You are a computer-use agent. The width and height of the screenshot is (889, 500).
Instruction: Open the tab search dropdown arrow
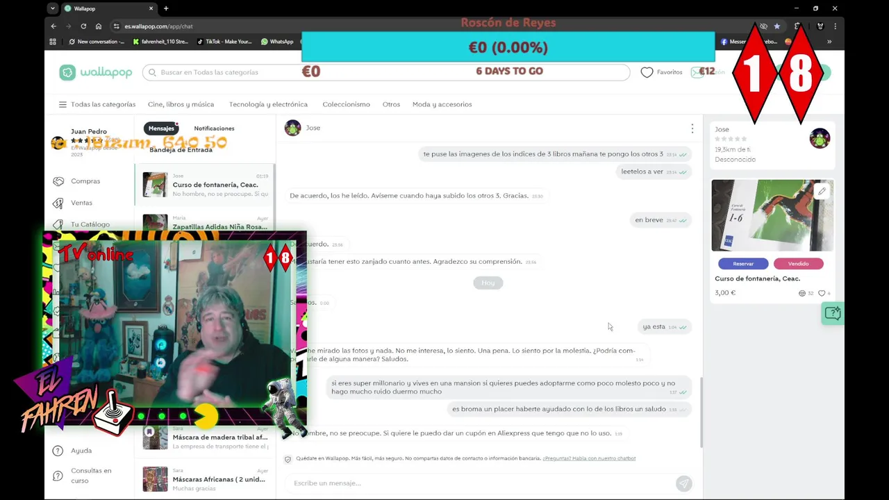coord(53,8)
